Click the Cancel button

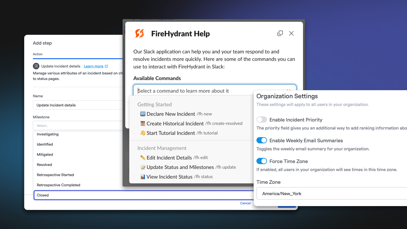[x=245, y=203]
